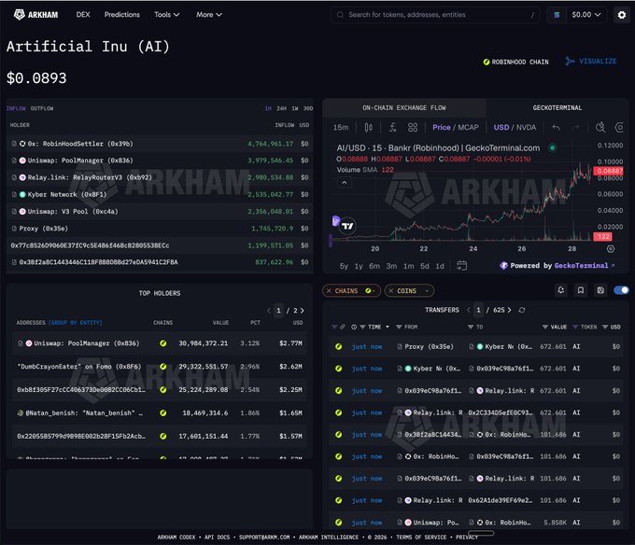Select USD denomination on the chart
This screenshot has height=545, width=635.
pyautogui.click(x=501, y=128)
